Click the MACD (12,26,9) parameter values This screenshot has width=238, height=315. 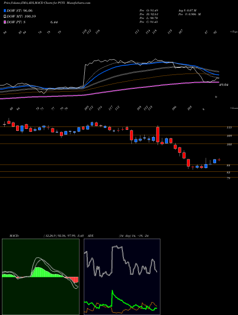[x=65, y=236]
